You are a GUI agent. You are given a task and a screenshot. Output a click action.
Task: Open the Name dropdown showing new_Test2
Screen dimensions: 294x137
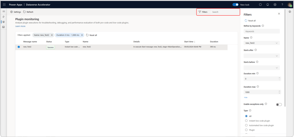pyautogui.click(x=261, y=43)
